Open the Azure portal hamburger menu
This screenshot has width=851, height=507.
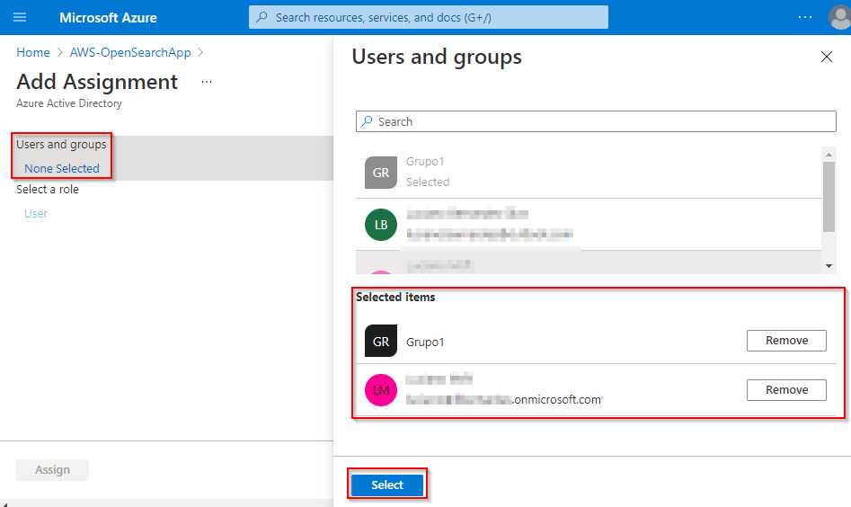click(x=20, y=17)
